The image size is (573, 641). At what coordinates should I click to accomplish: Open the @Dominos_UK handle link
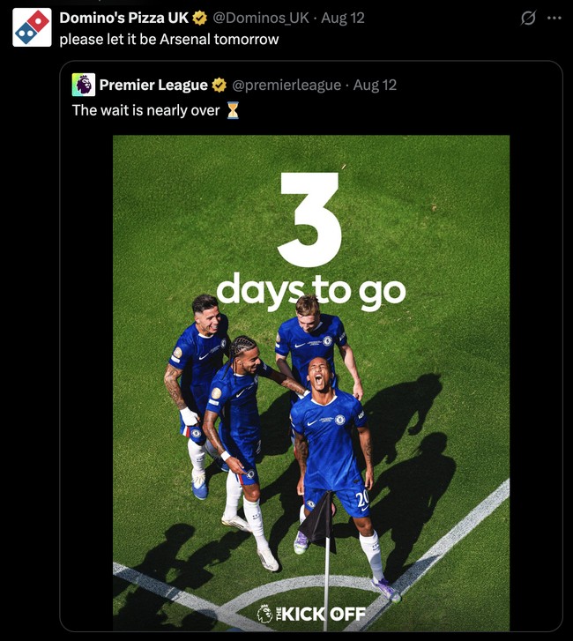(x=264, y=18)
